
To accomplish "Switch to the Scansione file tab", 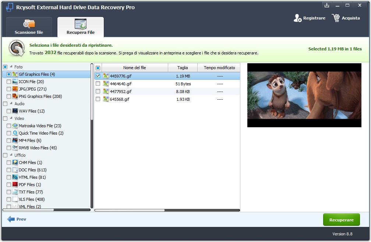I will pyautogui.click(x=29, y=27).
